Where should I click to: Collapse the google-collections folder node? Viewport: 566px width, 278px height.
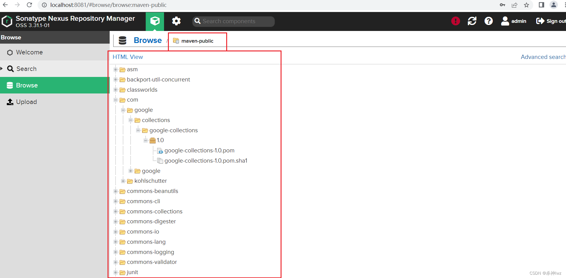tap(138, 130)
